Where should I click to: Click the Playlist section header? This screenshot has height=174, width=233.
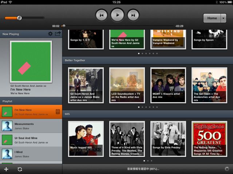tap(31, 101)
